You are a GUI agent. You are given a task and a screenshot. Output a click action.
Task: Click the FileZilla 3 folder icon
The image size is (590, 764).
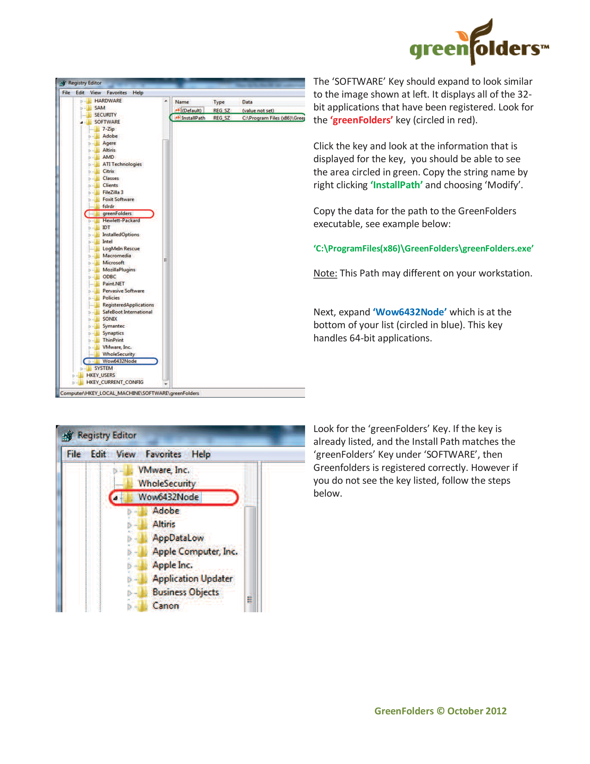pos(97,192)
